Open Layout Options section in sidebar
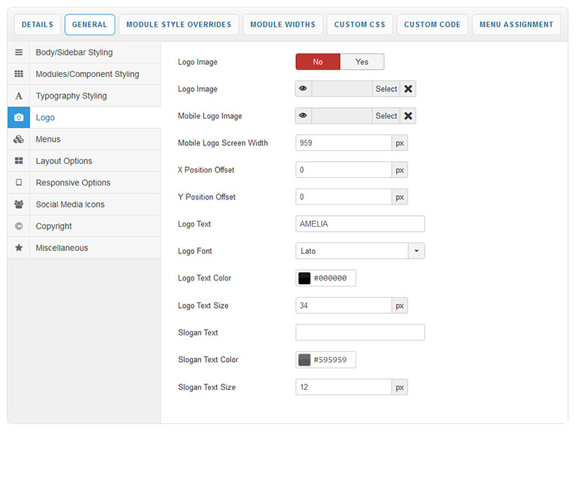576x485 pixels. (64, 161)
